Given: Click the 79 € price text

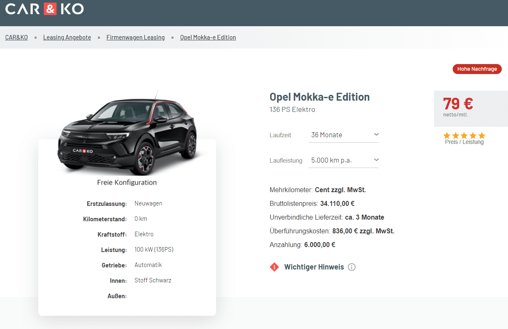Looking at the screenshot, I should coord(458,104).
